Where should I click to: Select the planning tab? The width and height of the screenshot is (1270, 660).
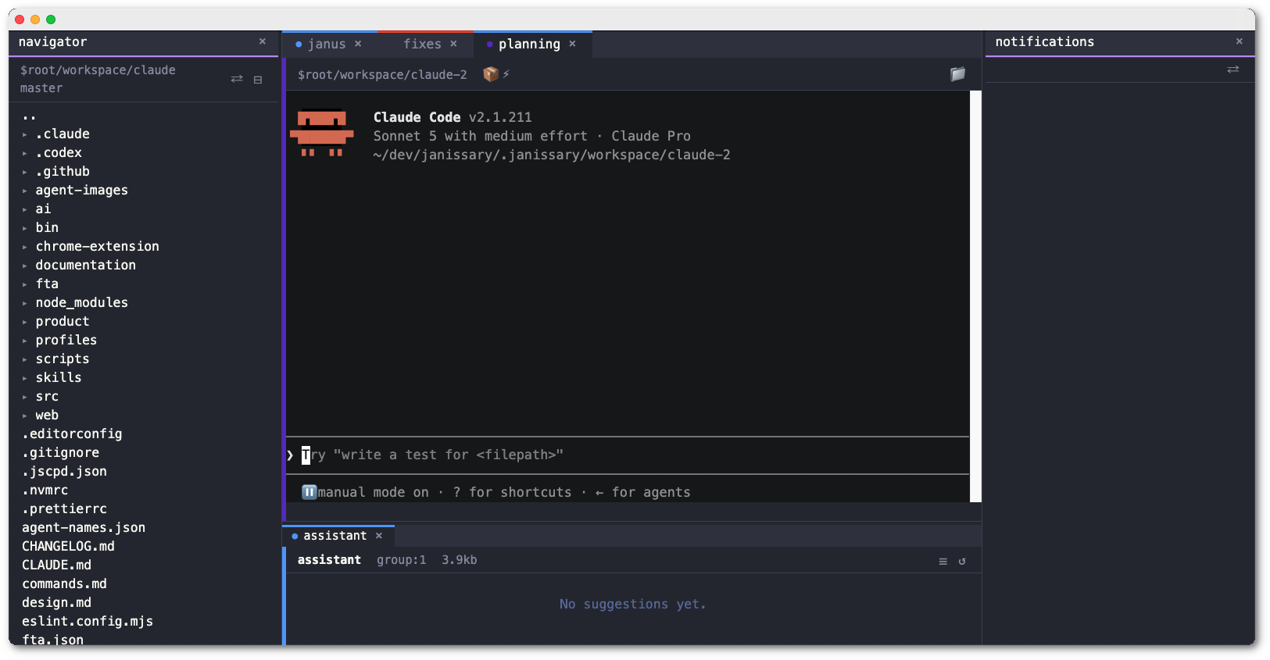click(x=529, y=45)
